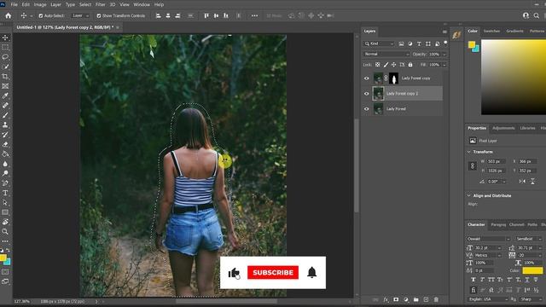Viewport: 546px width, 307px height.
Task: Lock transparent pixels icon
Action: coord(377,65)
